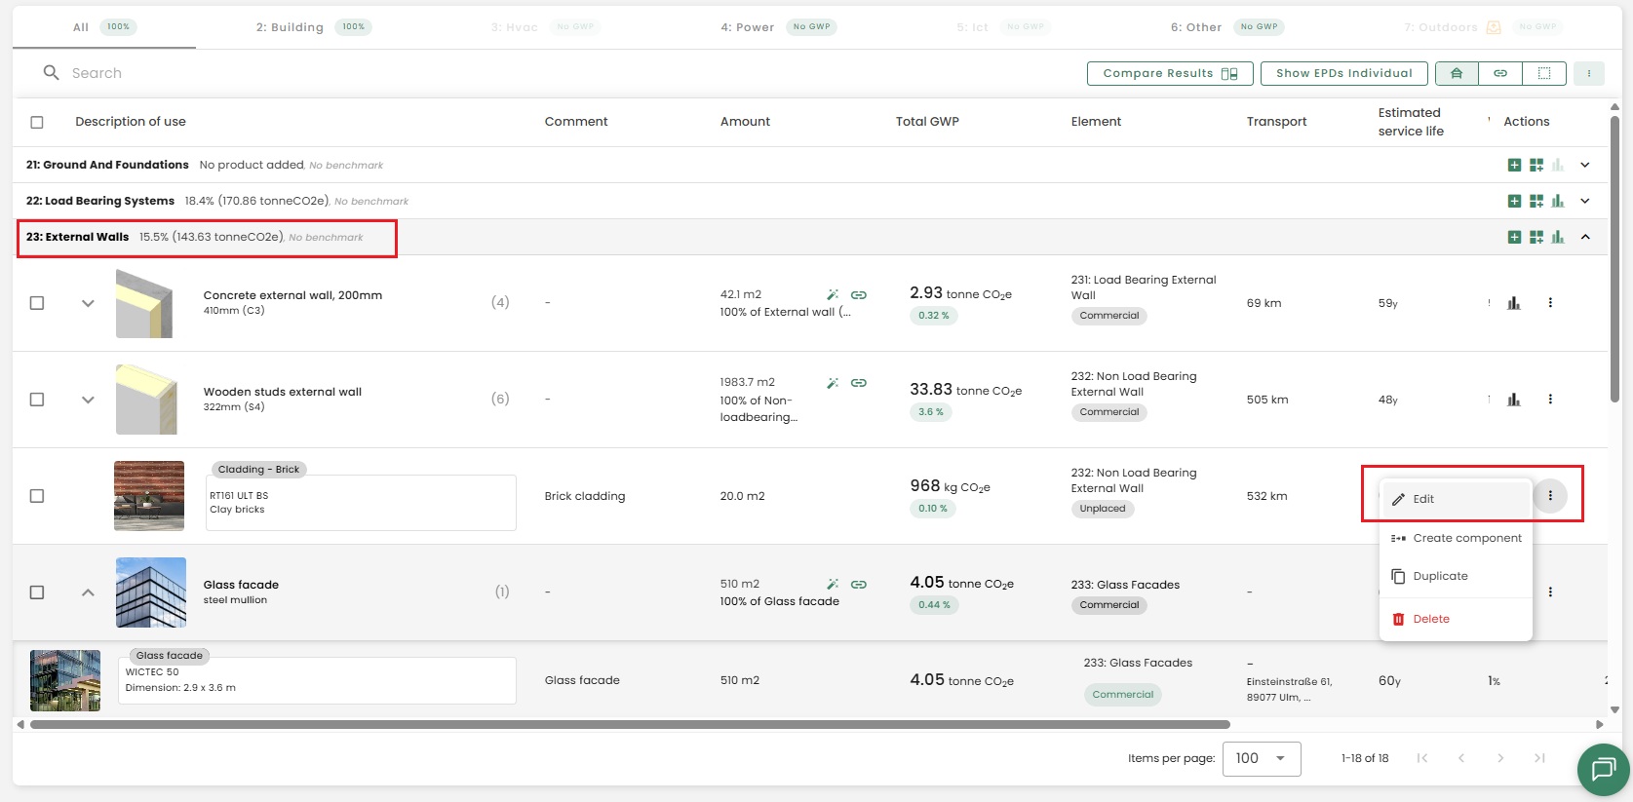Click link icon beside Concrete external wall amount
This screenshot has width=1633, height=802.
(859, 294)
